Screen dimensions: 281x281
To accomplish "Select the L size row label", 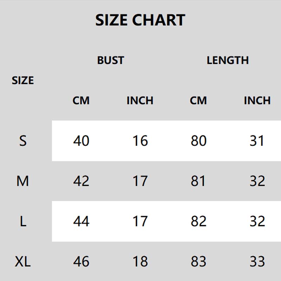I will click(x=23, y=222).
